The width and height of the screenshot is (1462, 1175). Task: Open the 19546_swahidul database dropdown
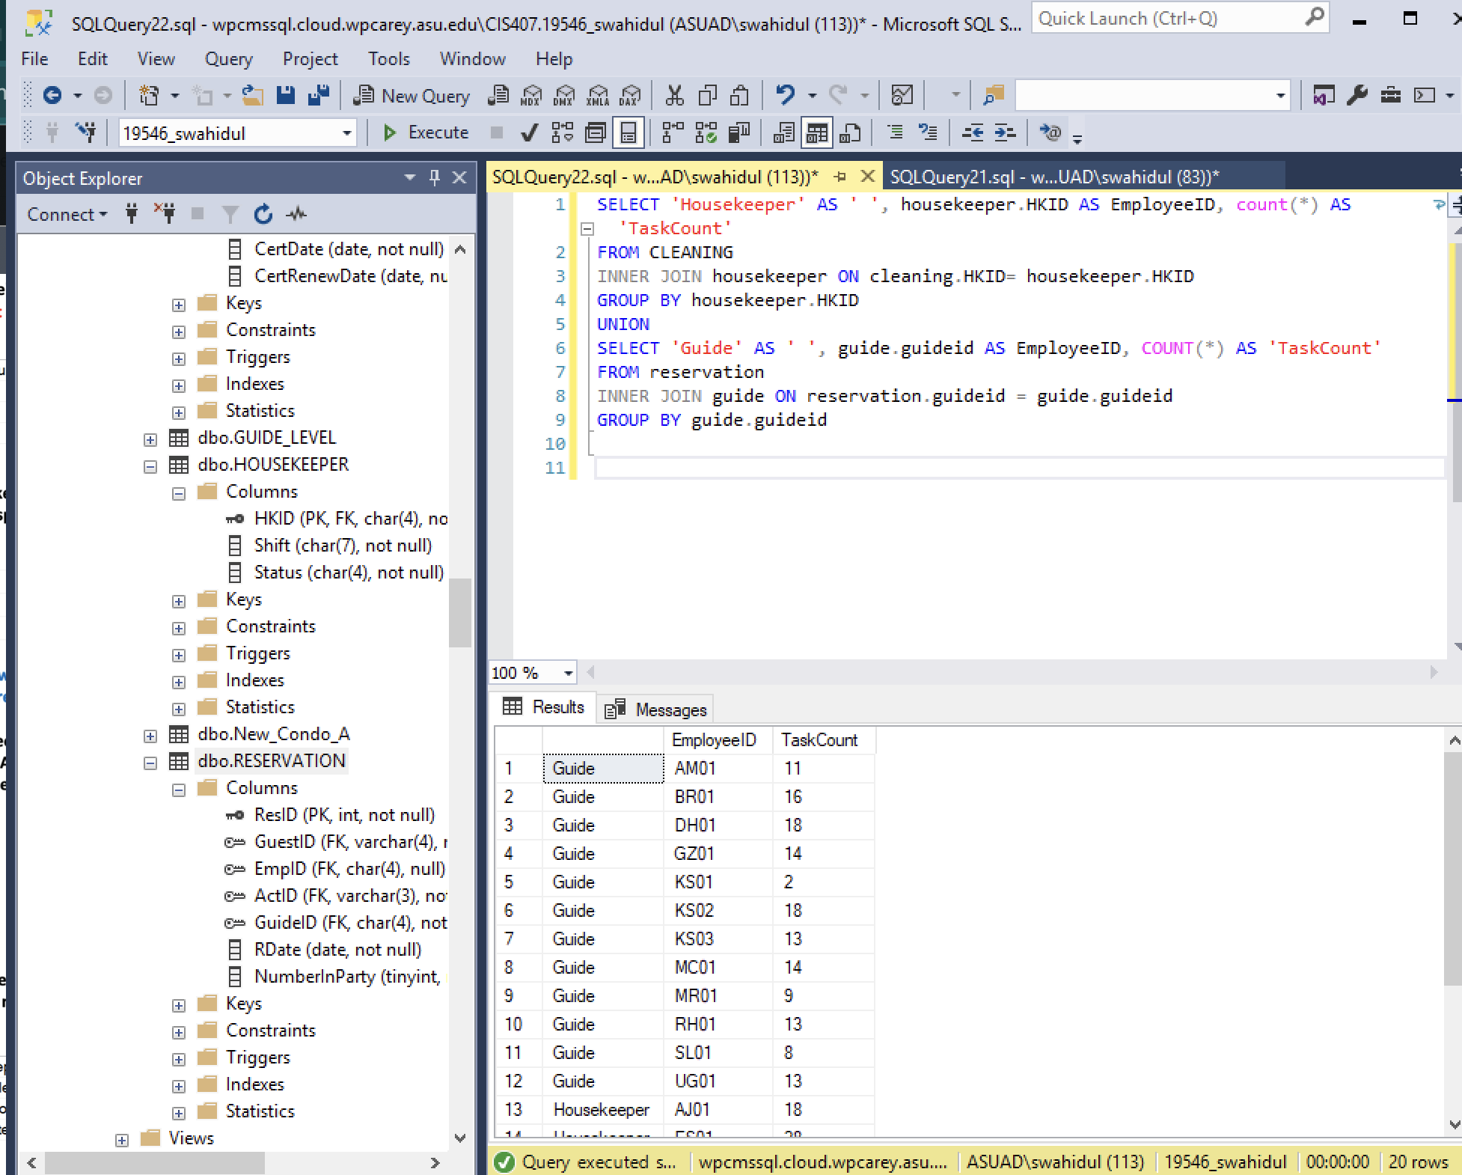click(346, 133)
